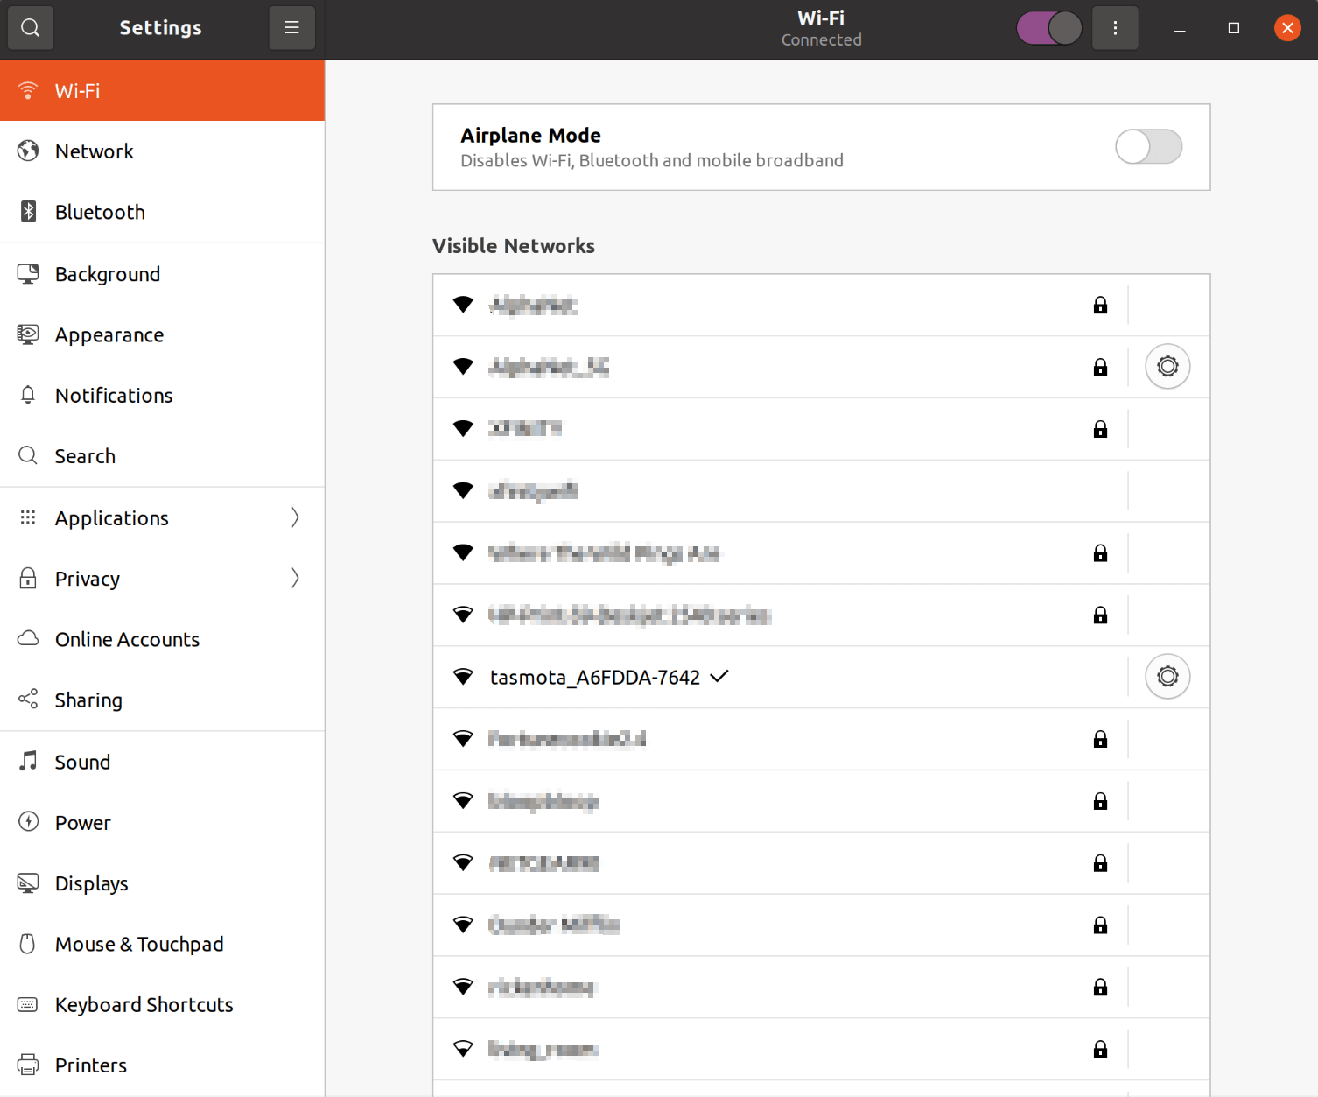
Task: Click the Printers icon in sidebar
Action: pos(28,1065)
